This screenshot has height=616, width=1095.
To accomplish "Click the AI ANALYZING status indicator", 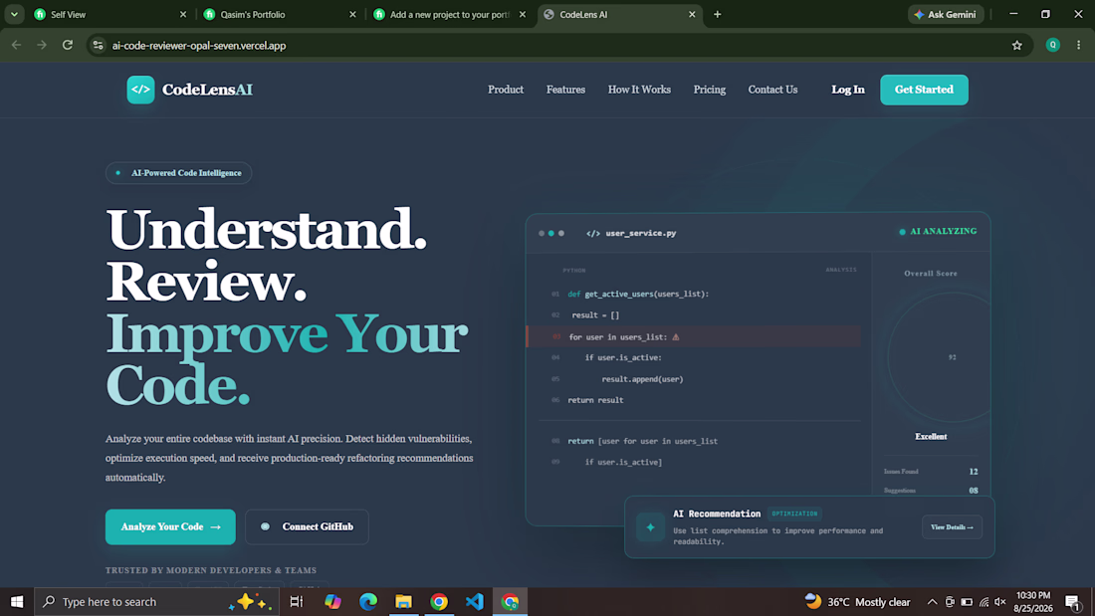I will click(937, 231).
